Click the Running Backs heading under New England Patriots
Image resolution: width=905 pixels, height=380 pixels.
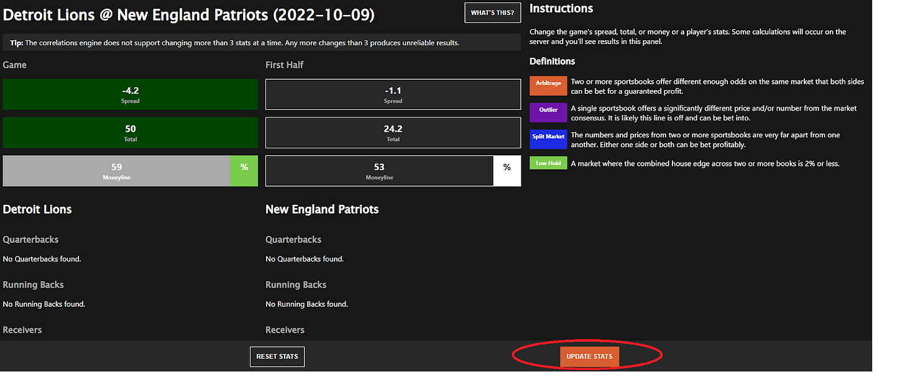coord(296,285)
